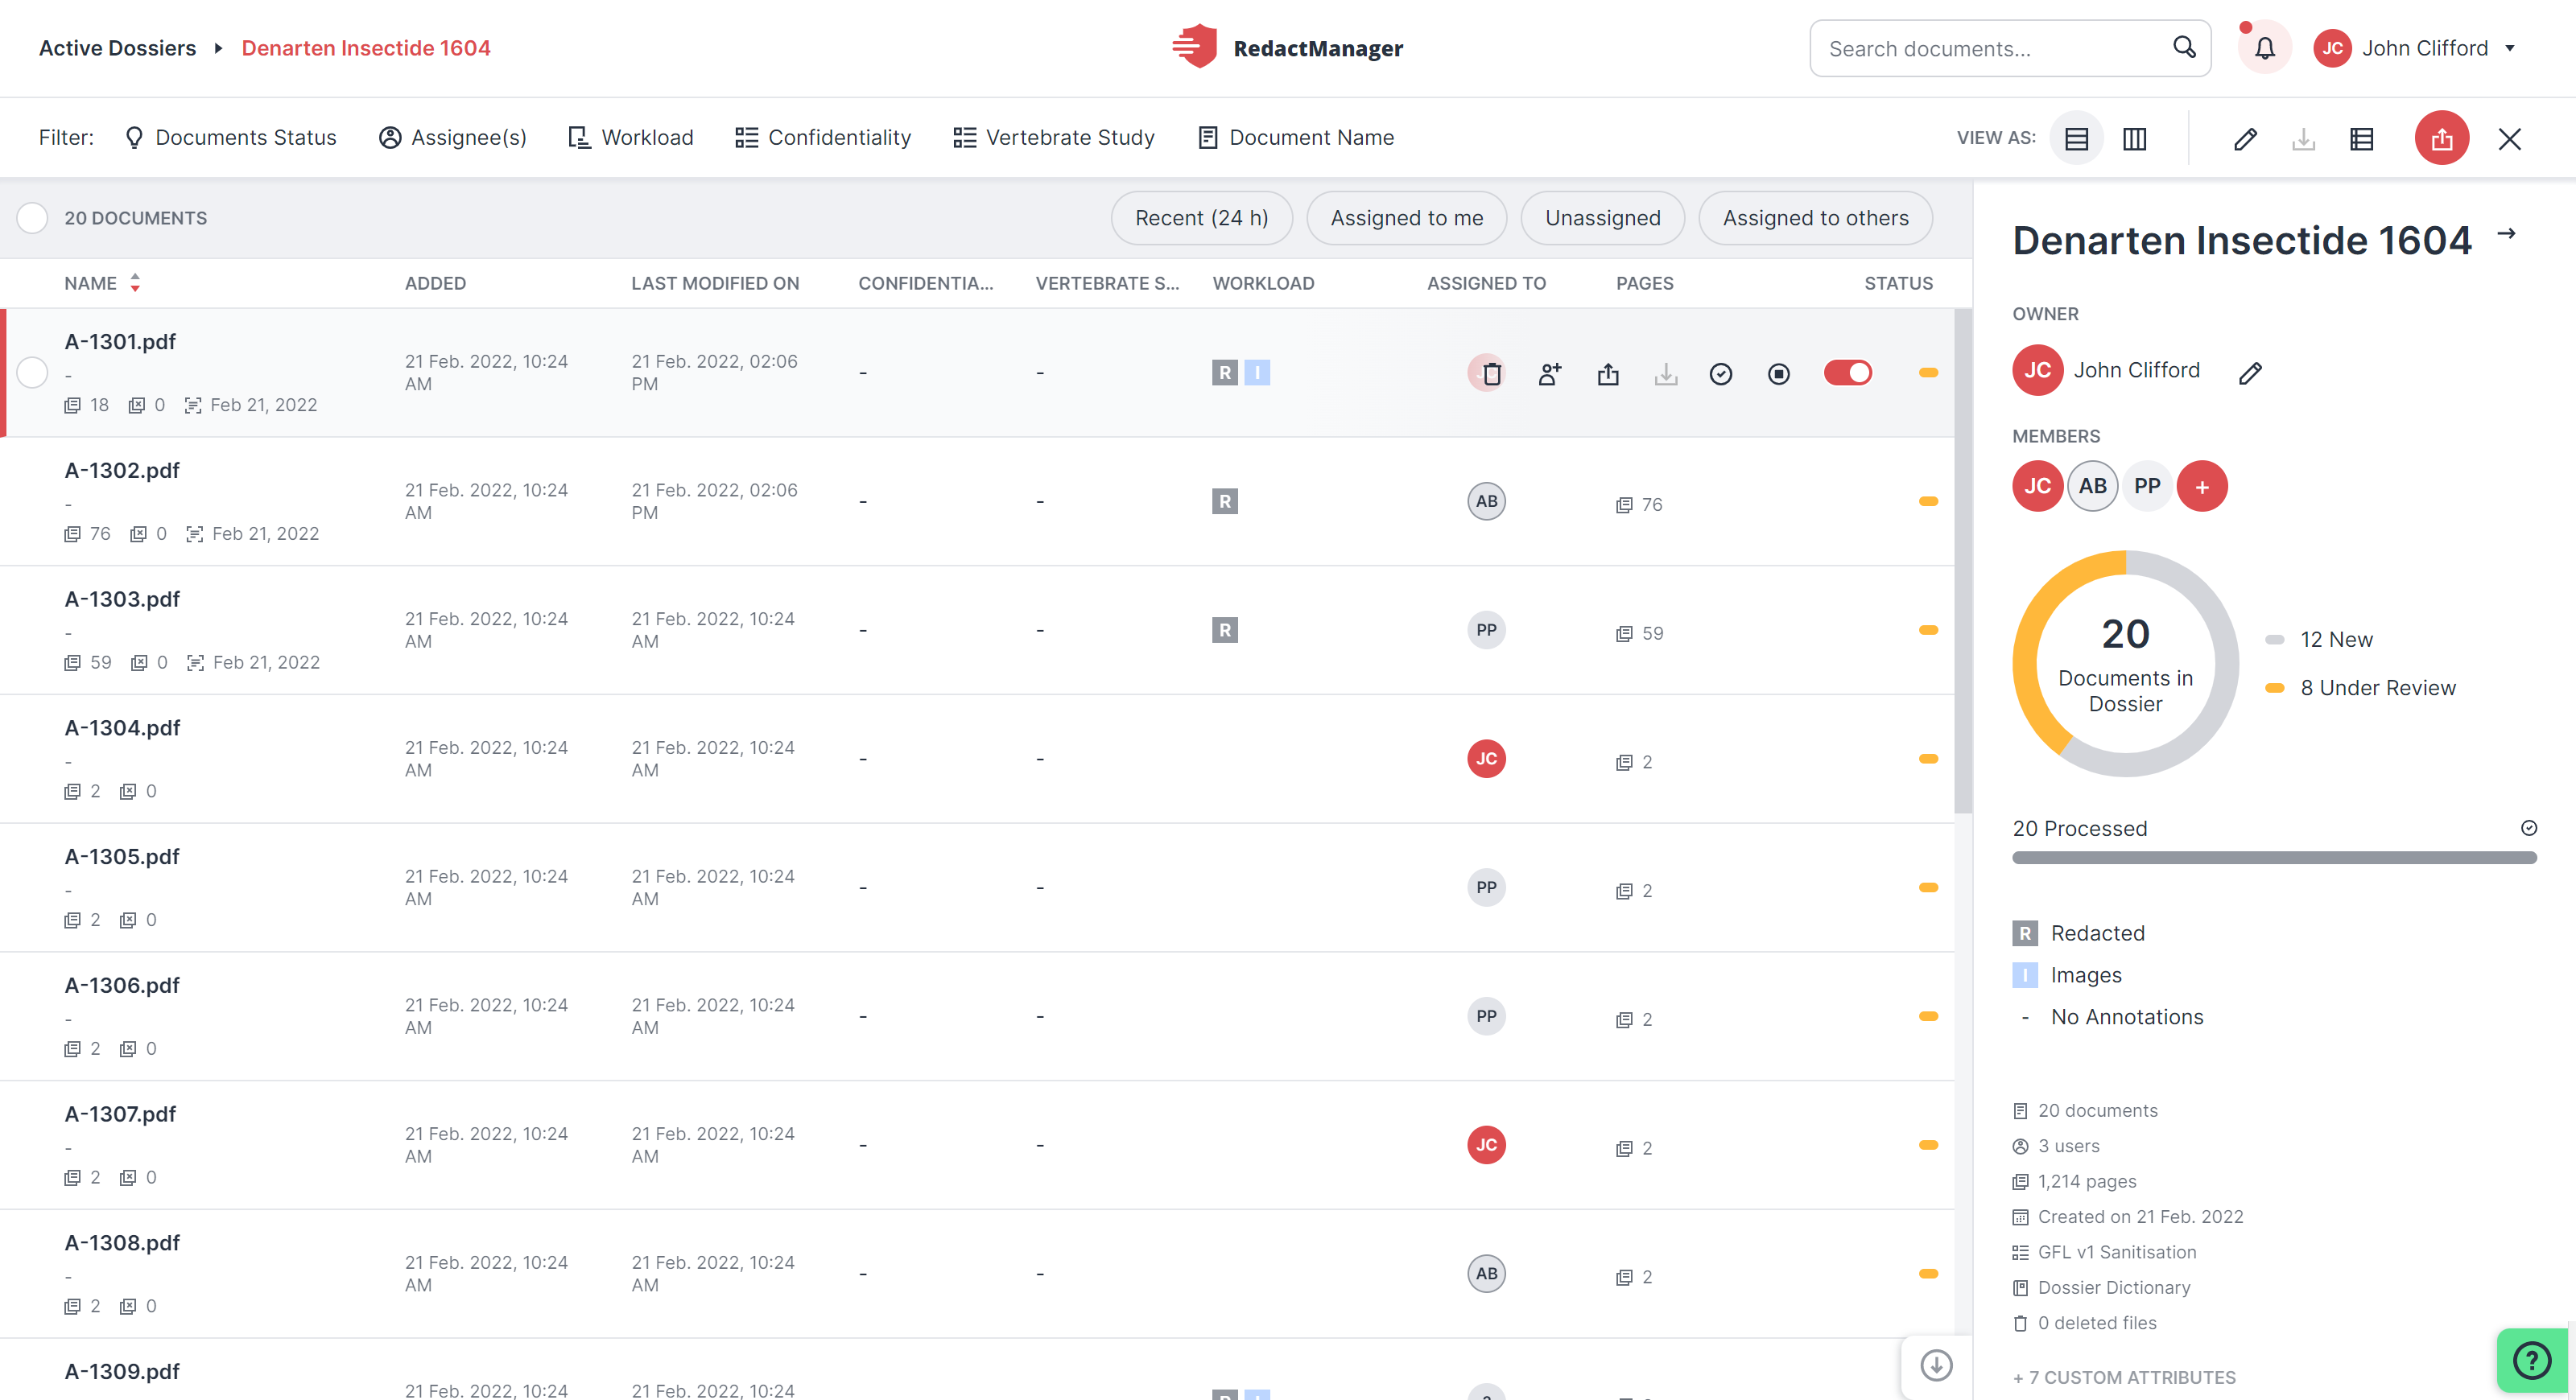Click the toolbar download icon

2303,138
